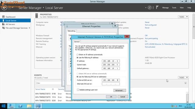Screen dimensions: 195x109
Task: Click the Events filter field
Action: click(48, 83)
